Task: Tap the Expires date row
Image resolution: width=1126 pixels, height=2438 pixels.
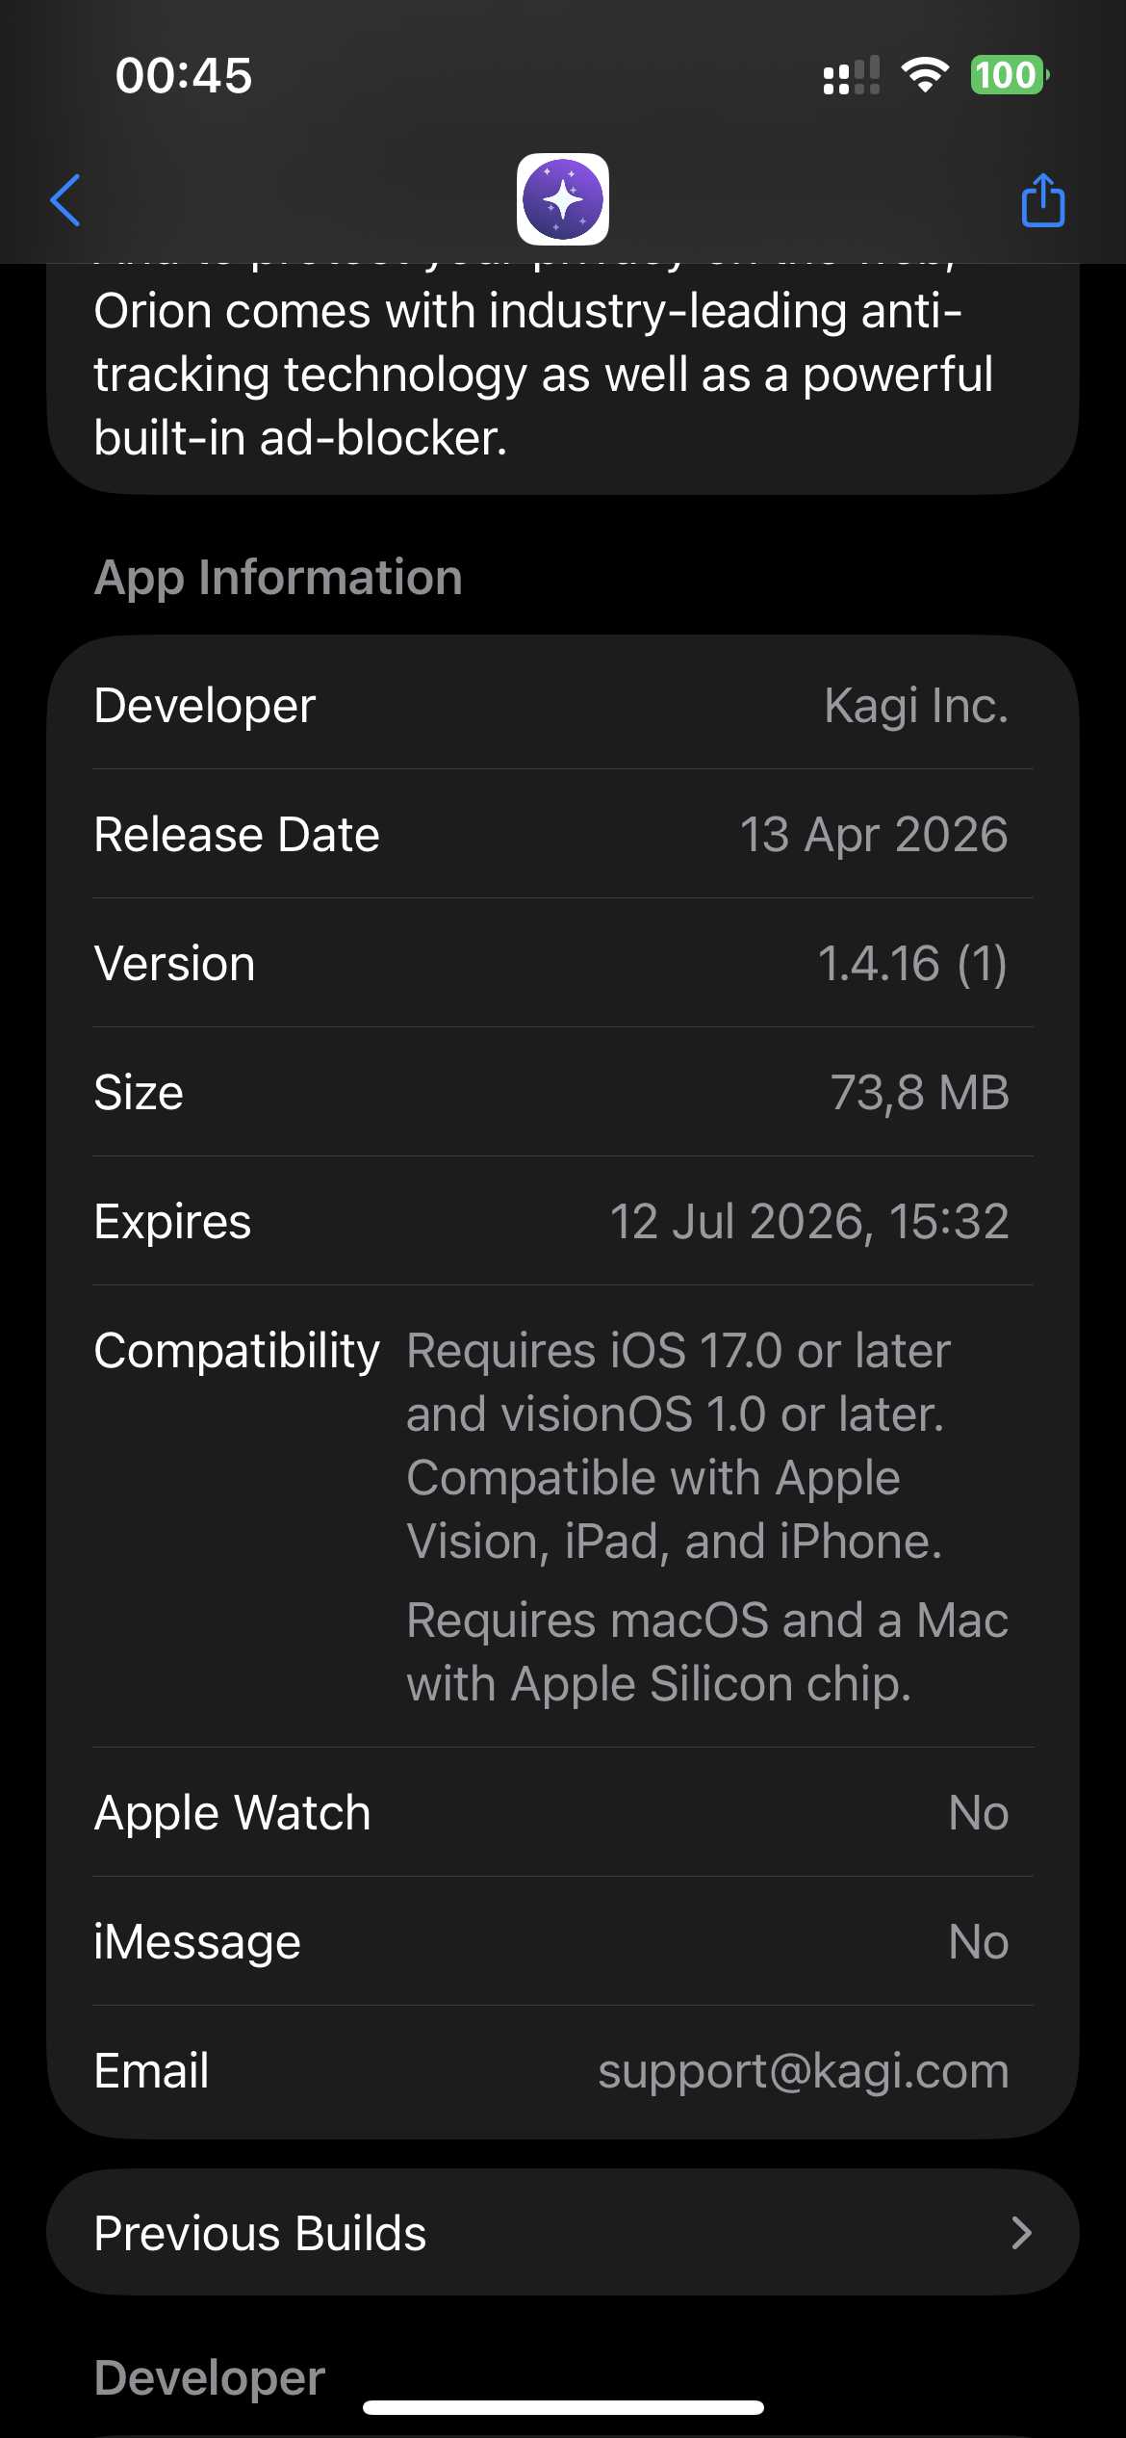Action: click(562, 1221)
